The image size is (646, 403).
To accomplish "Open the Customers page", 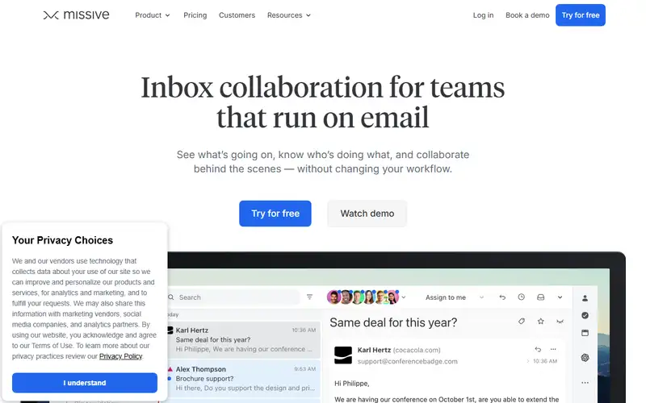I will (237, 15).
